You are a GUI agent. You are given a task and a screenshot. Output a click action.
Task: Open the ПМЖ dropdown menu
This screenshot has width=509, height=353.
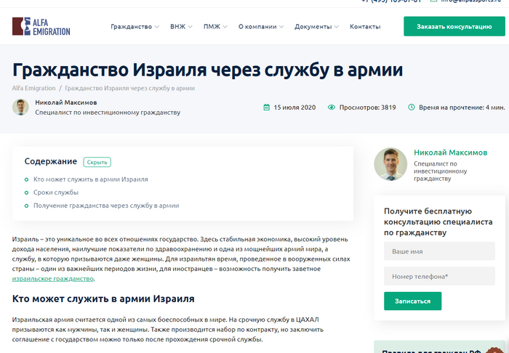point(215,27)
